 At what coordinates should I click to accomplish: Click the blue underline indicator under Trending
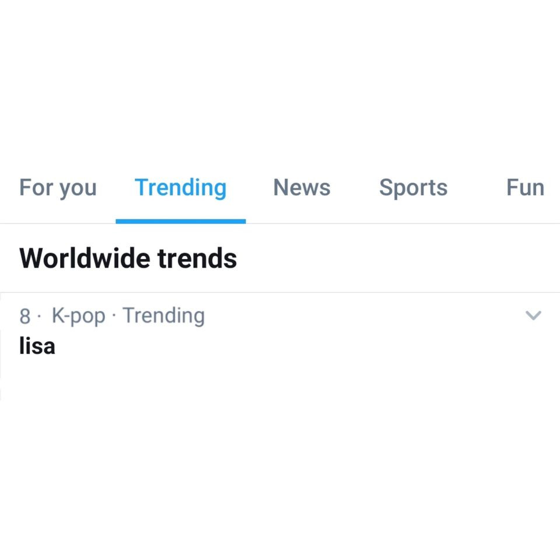pos(180,220)
